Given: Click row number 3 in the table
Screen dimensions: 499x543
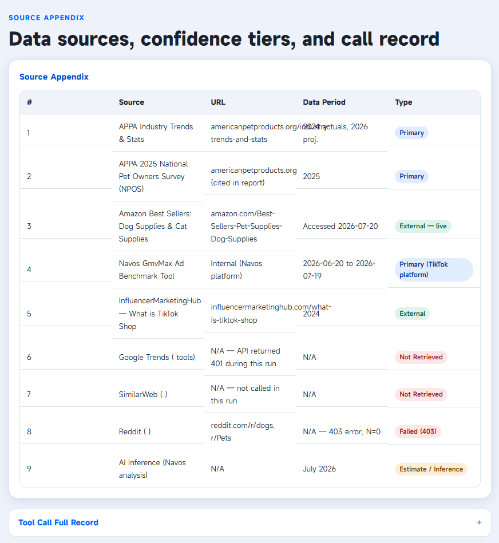Looking at the screenshot, I should (x=29, y=226).
